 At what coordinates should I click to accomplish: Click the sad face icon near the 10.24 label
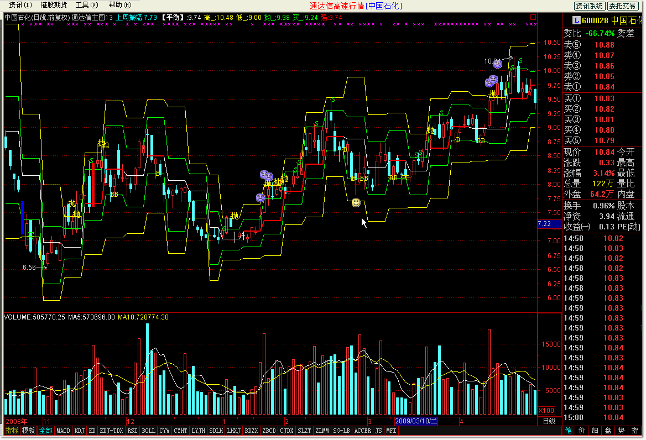pyautogui.click(x=498, y=64)
